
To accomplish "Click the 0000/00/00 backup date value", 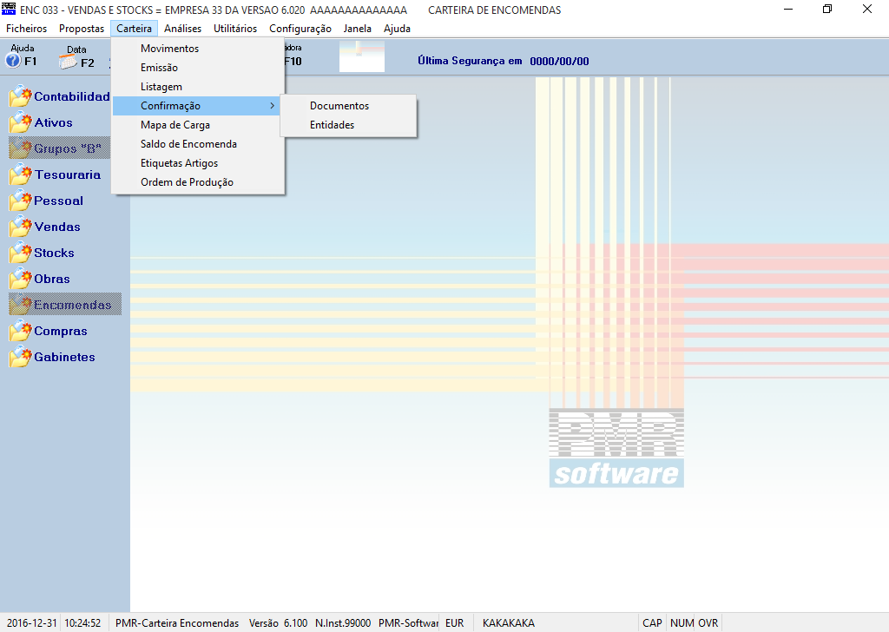I will coord(560,62).
